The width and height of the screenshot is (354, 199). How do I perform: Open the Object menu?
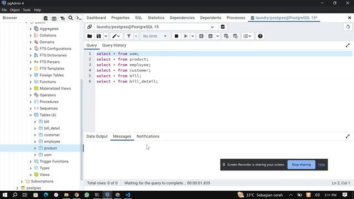pos(15,10)
